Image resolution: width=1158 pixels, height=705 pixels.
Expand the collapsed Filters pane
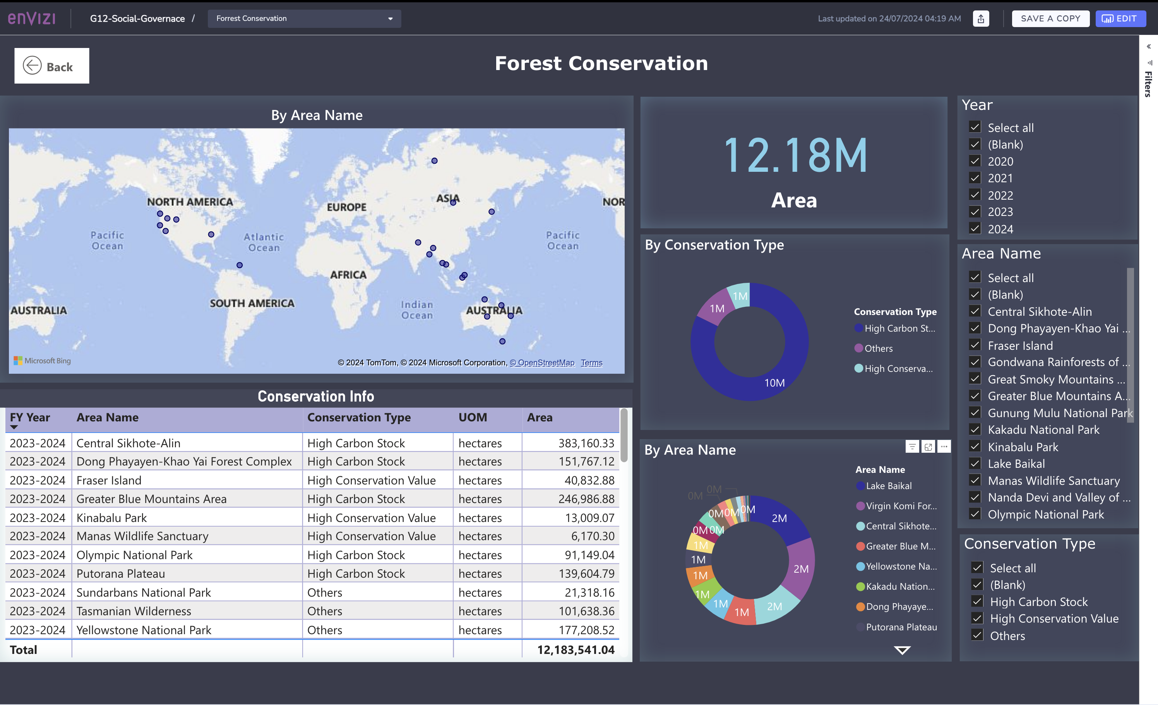1149,46
